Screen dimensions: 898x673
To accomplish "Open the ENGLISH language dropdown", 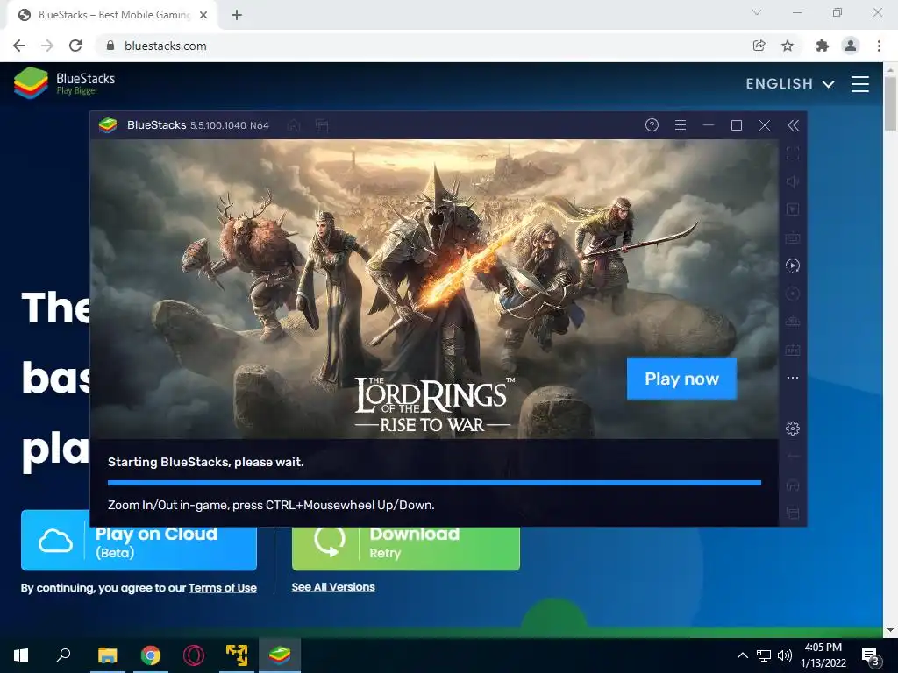I will tap(790, 84).
